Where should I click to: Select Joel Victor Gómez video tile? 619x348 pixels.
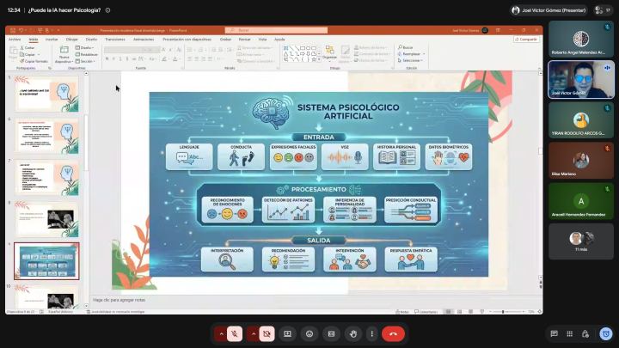coord(581,79)
